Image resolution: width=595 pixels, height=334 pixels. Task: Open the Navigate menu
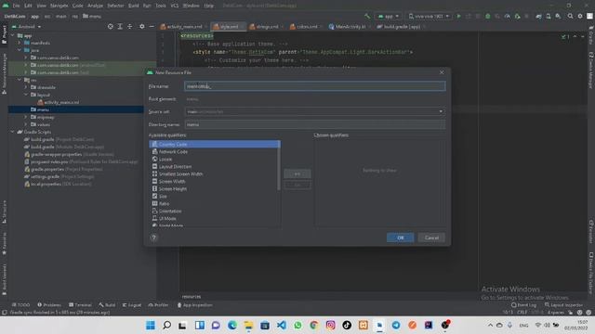coord(59,6)
